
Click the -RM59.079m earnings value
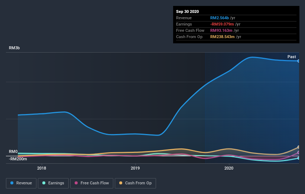tap(222, 24)
